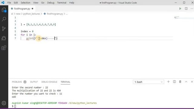Image resolution: width=194 pixels, height=109 pixels.
Task: Open the Selection menu
Action: coord(25,3)
